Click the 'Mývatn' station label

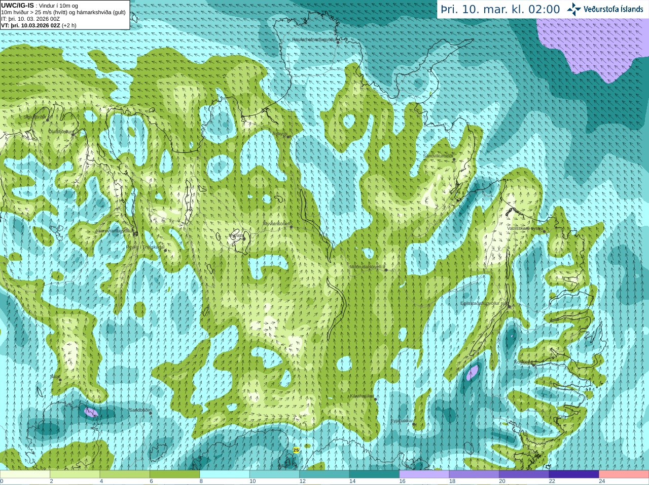(x=236, y=235)
